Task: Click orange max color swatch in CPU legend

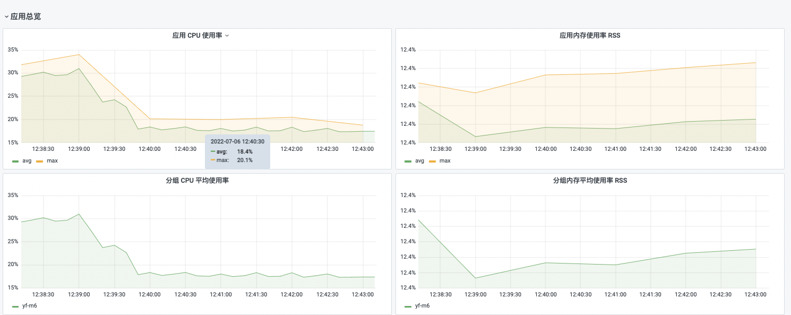Action: click(39, 161)
